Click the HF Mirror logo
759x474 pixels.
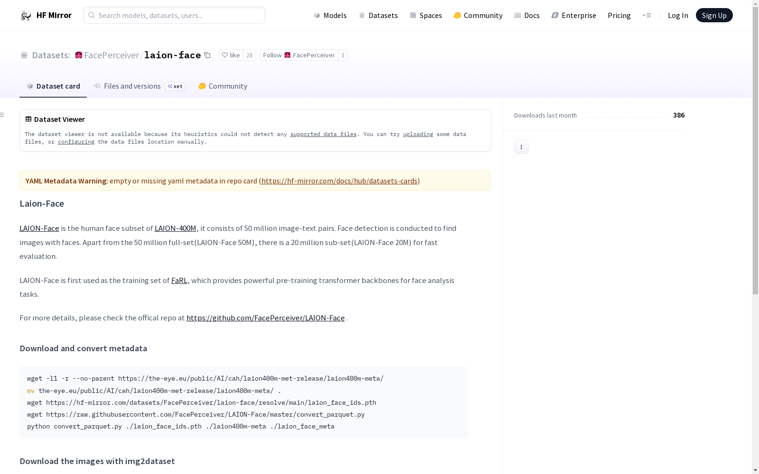click(46, 15)
